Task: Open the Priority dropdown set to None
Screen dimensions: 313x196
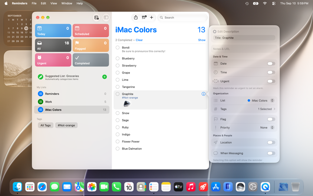Action: [267, 127]
